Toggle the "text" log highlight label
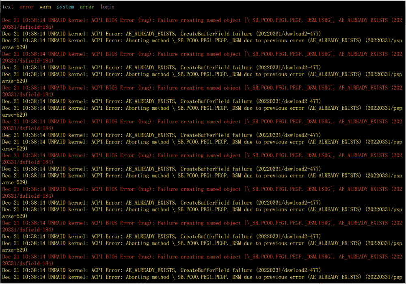The width and height of the screenshot is (406, 284). tap(8, 7)
